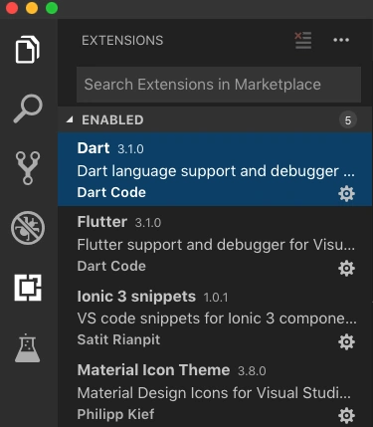This screenshot has width=373, height=427.
Task: Click VS code snippets for Ionic description
Action: click(x=217, y=319)
